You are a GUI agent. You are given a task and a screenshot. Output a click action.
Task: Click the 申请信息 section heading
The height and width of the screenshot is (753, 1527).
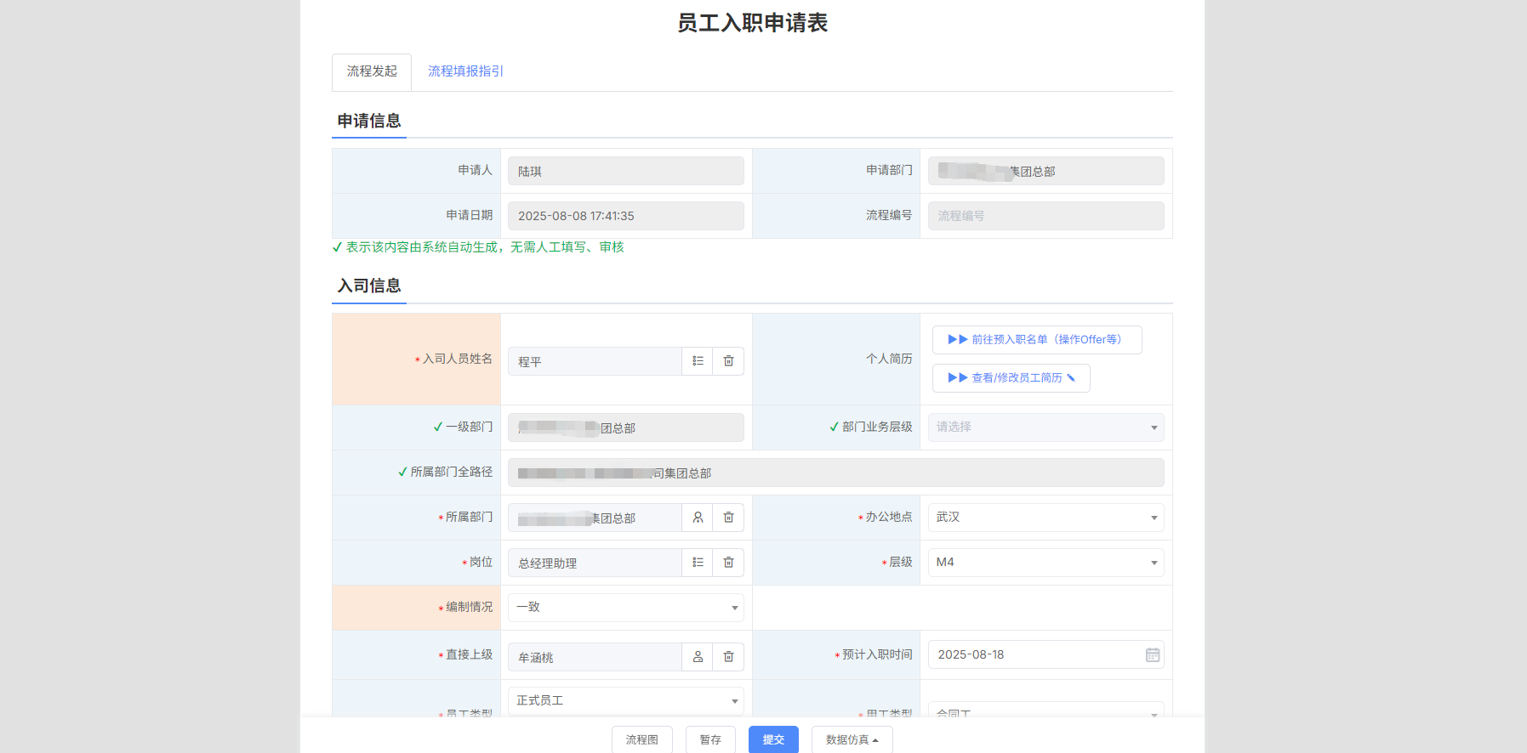click(369, 121)
